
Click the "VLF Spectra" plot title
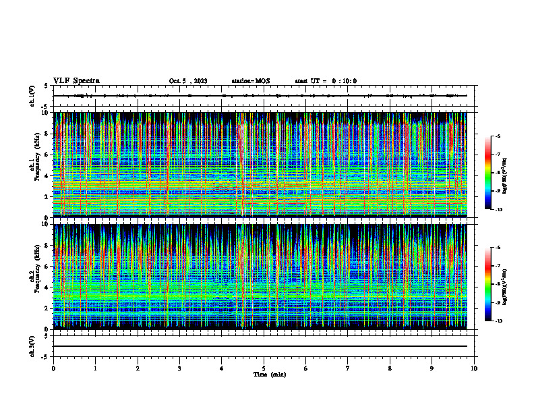point(77,81)
